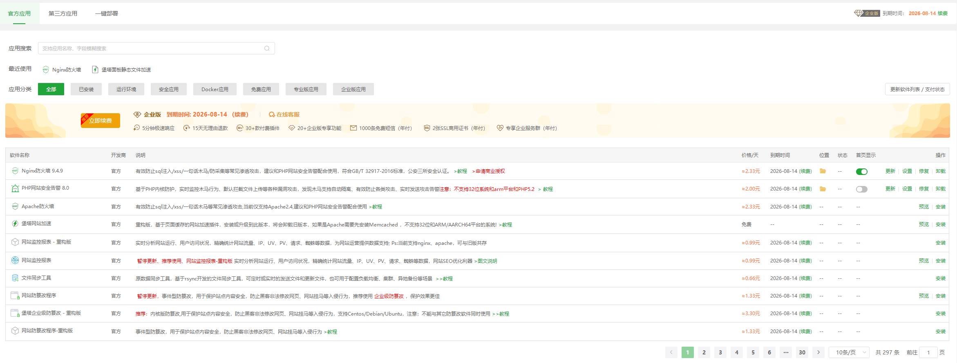The width and height of the screenshot is (957, 363).
Task: Click the 在线客服 headset icon
Action: pos(272,114)
